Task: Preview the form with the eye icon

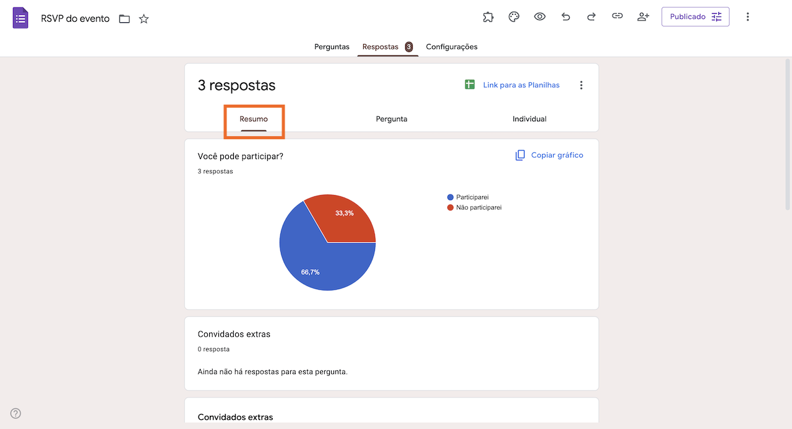Action: pyautogui.click(x=540, y=17)
